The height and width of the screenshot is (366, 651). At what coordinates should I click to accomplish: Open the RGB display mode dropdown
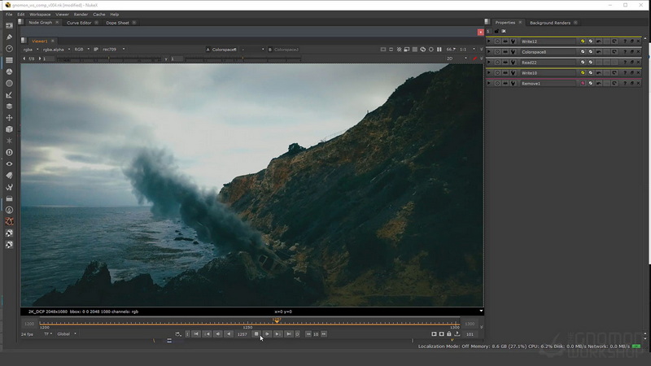(x=82, y=50)
